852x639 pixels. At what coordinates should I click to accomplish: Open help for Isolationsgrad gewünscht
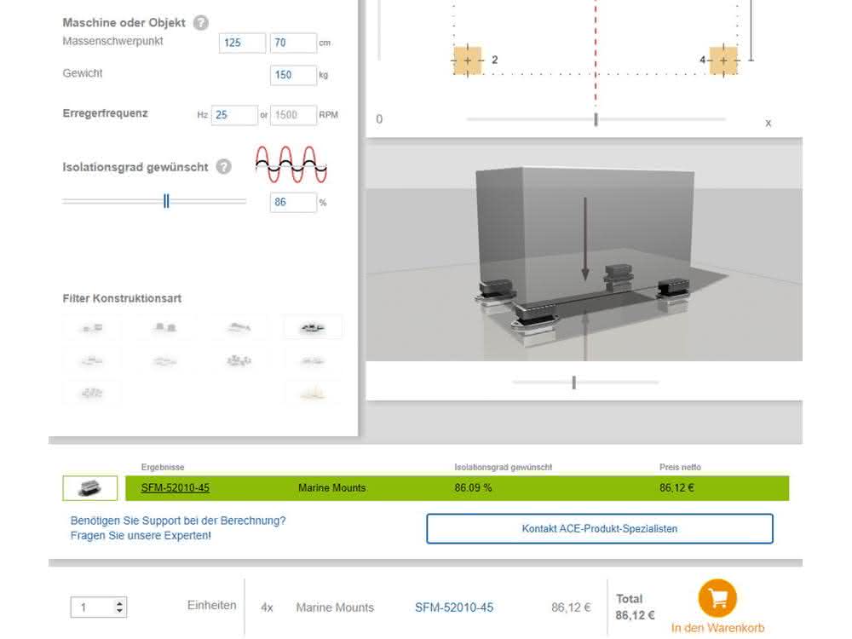[223, 167]
